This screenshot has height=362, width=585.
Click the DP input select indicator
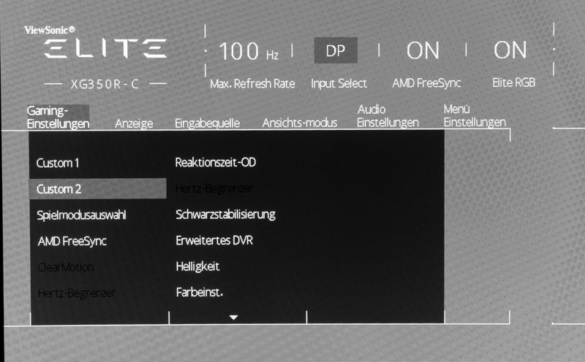tap(336, 50)
